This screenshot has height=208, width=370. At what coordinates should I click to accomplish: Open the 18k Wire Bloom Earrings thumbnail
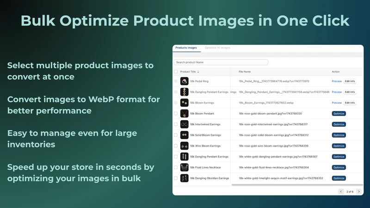pos(184,146)
